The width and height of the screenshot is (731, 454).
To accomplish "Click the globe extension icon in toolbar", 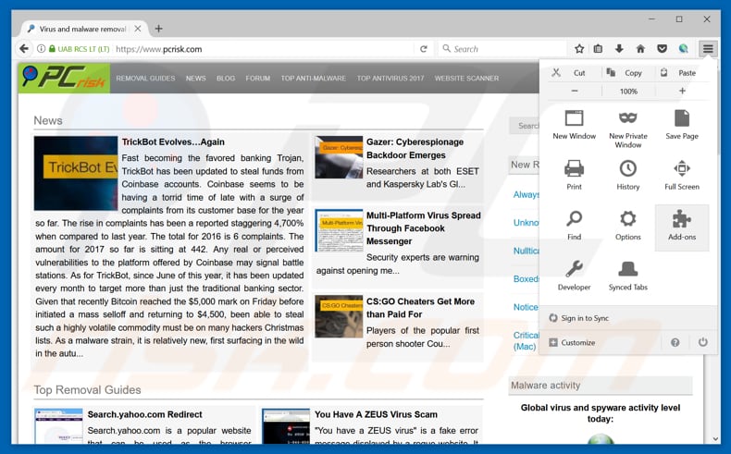I will click(x=684, y=48).
